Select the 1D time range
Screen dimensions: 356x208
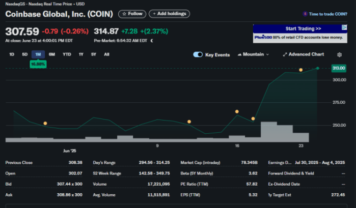point(12,54)
